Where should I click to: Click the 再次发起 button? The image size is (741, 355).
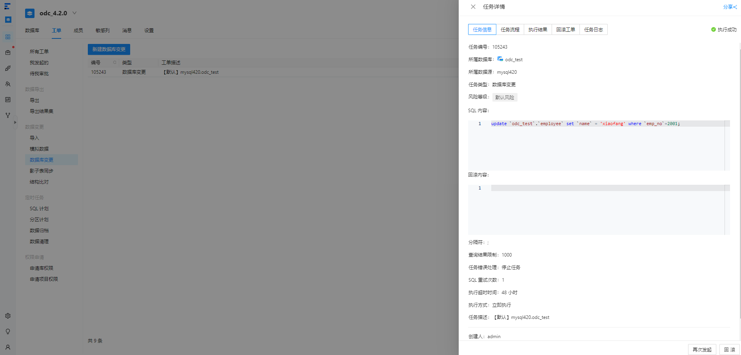point(702,350)
